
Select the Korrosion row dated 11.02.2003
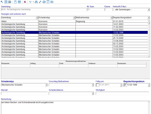74,27
